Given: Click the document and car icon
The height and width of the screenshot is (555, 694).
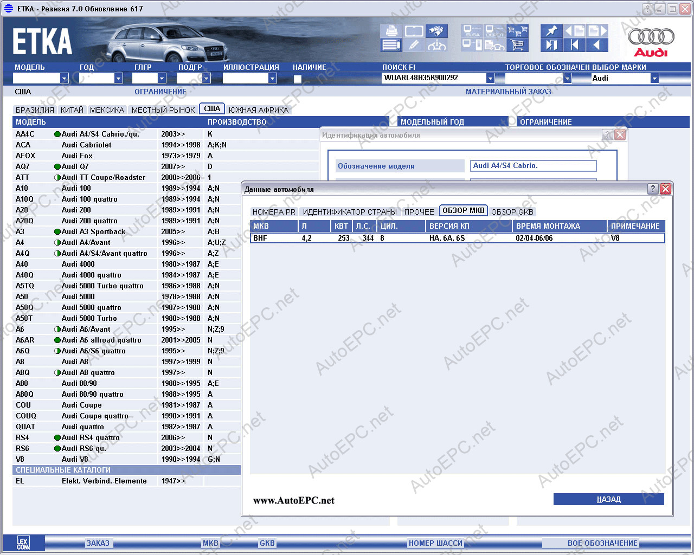Looking at the screenshot, I should coord(494,45).
